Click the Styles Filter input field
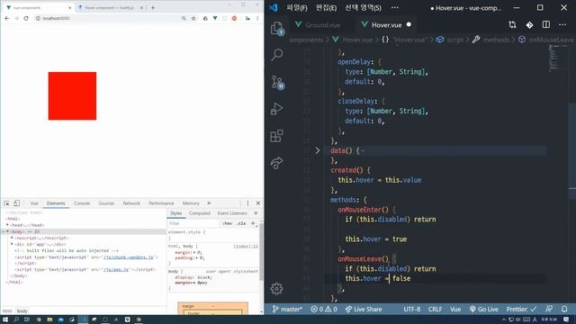 click(x=194, y=223)
